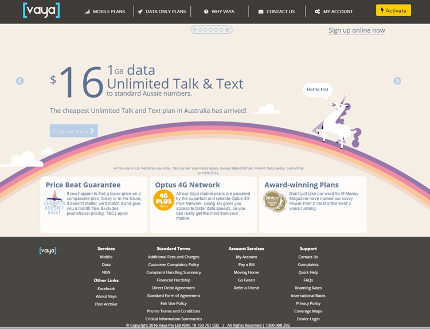Click the 4G Plus Optus badge
This screenshot has height=329, width=430.
point(164,201)
